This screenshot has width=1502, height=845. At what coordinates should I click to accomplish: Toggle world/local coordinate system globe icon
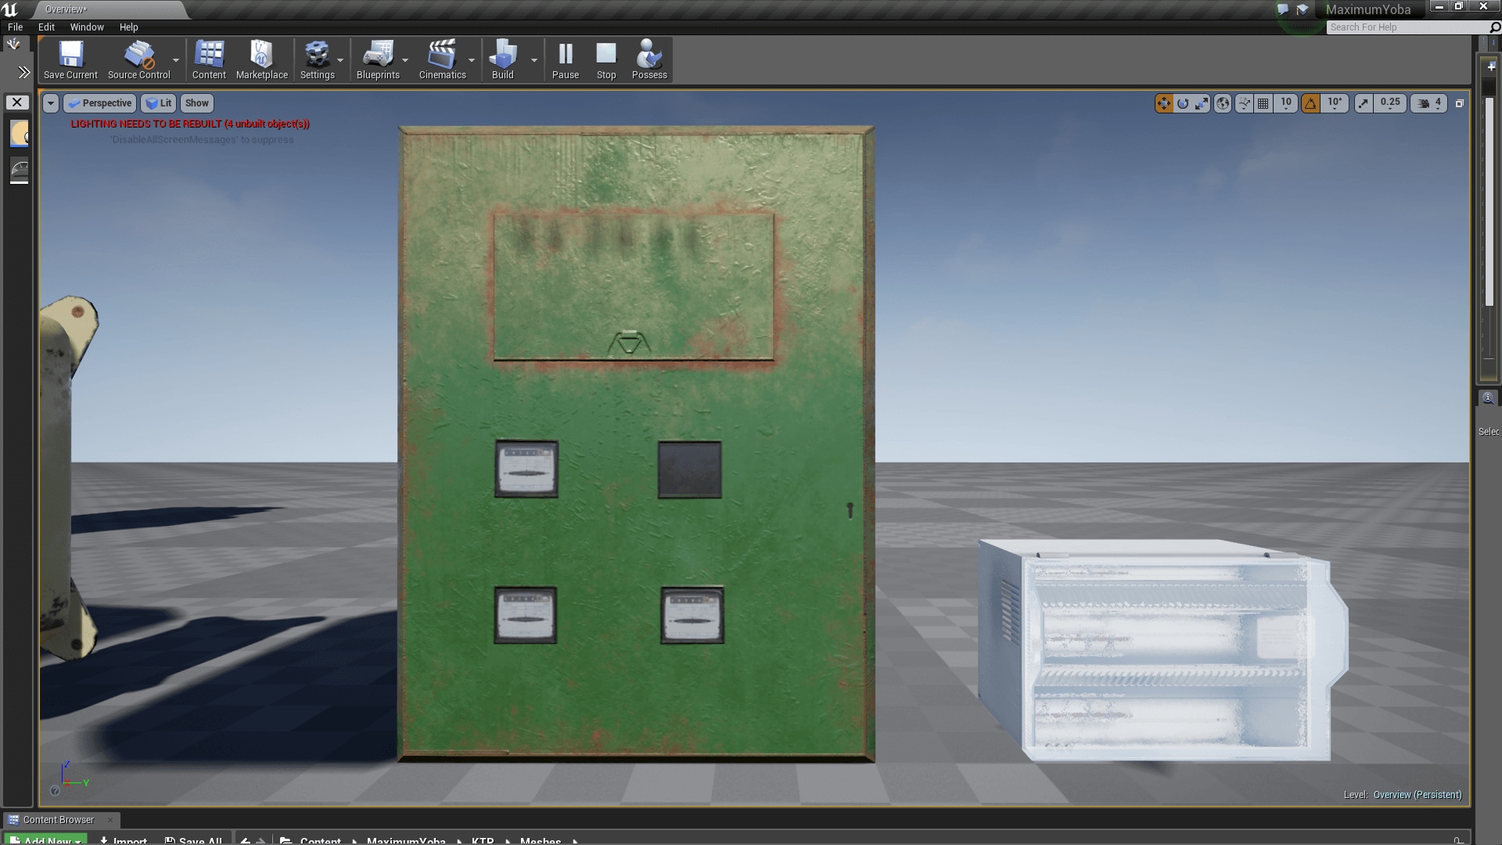1223,103
